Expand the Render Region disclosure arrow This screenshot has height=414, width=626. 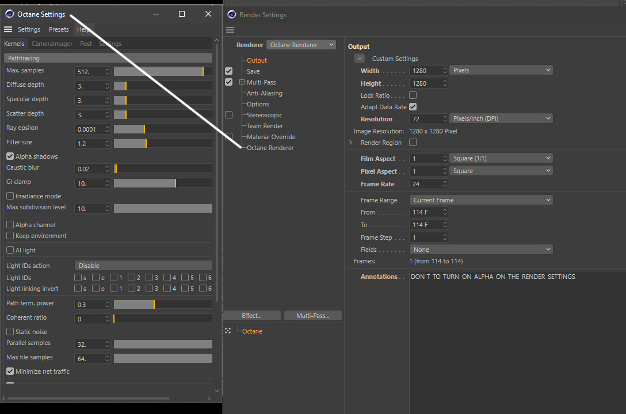351,143
